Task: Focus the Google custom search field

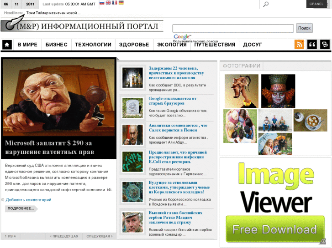Action: coord(233,28)
